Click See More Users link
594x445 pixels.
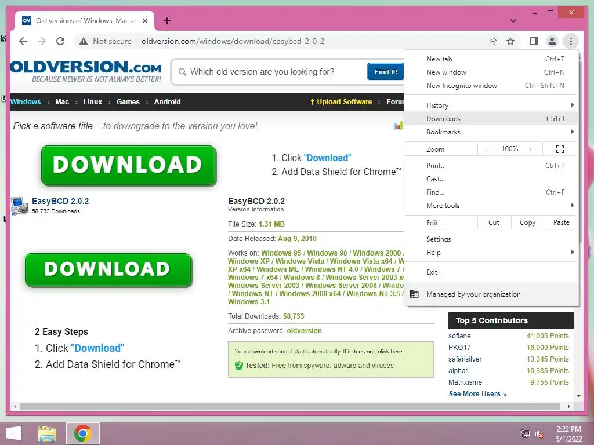point(477,394)
